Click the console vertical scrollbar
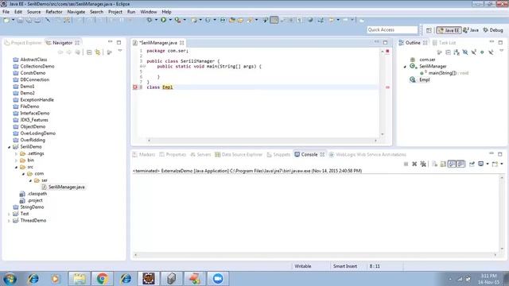This screenshot has height=286, width=509. click(502, 213)
